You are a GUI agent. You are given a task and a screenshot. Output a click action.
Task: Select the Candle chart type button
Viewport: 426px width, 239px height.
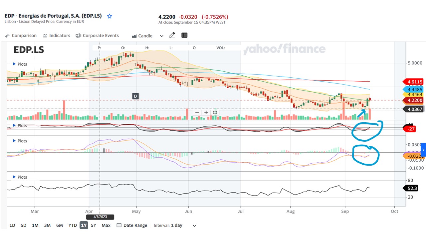(x=142, y=36)
